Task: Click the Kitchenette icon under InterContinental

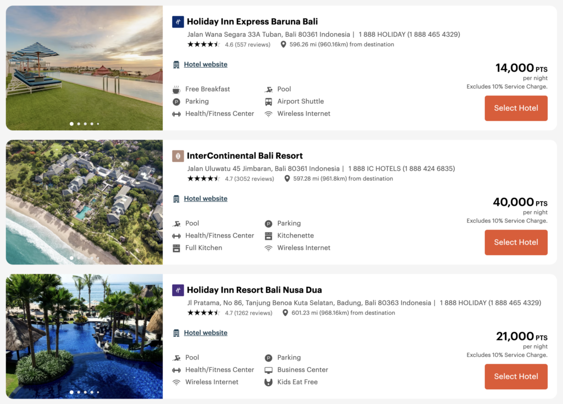Action: tap(269, 235)
